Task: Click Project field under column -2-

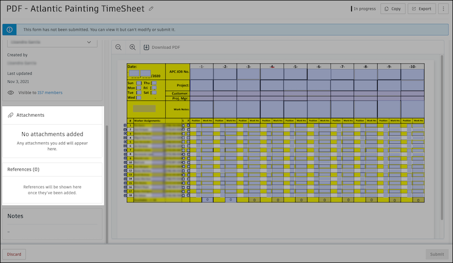Action: tap(225, 86)
